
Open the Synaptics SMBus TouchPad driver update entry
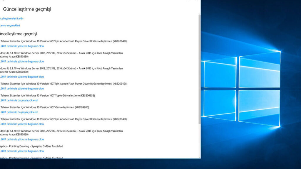(32, 146)
